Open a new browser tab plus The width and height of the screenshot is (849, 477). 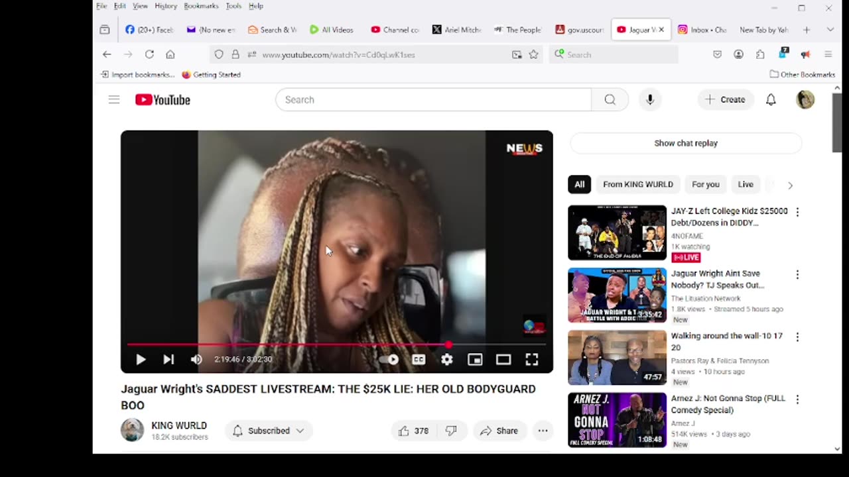807,30
